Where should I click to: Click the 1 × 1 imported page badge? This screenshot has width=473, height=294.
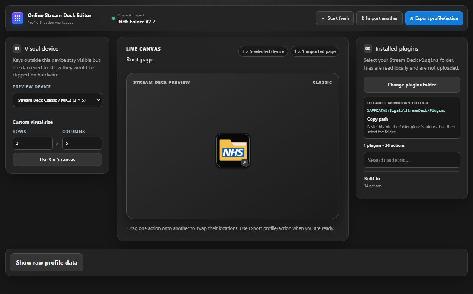(x=315, y=51)
